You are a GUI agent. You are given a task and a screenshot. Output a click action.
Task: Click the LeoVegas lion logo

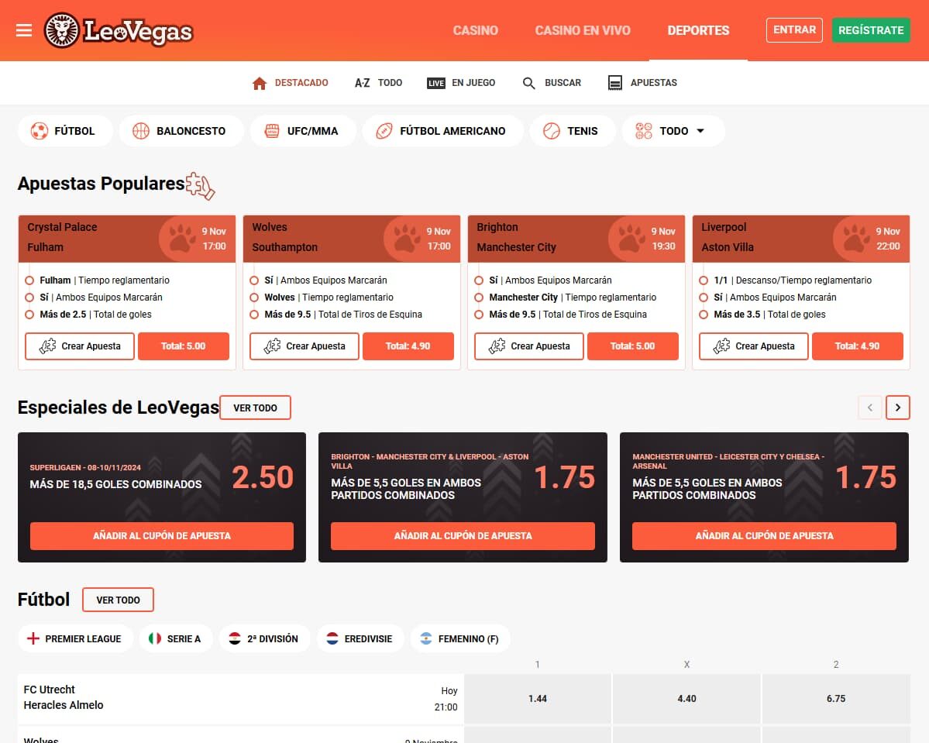click(x=62, y=30)
